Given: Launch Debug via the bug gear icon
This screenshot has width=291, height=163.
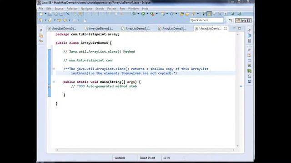Looking at the screenshot, I should (134, 14).
